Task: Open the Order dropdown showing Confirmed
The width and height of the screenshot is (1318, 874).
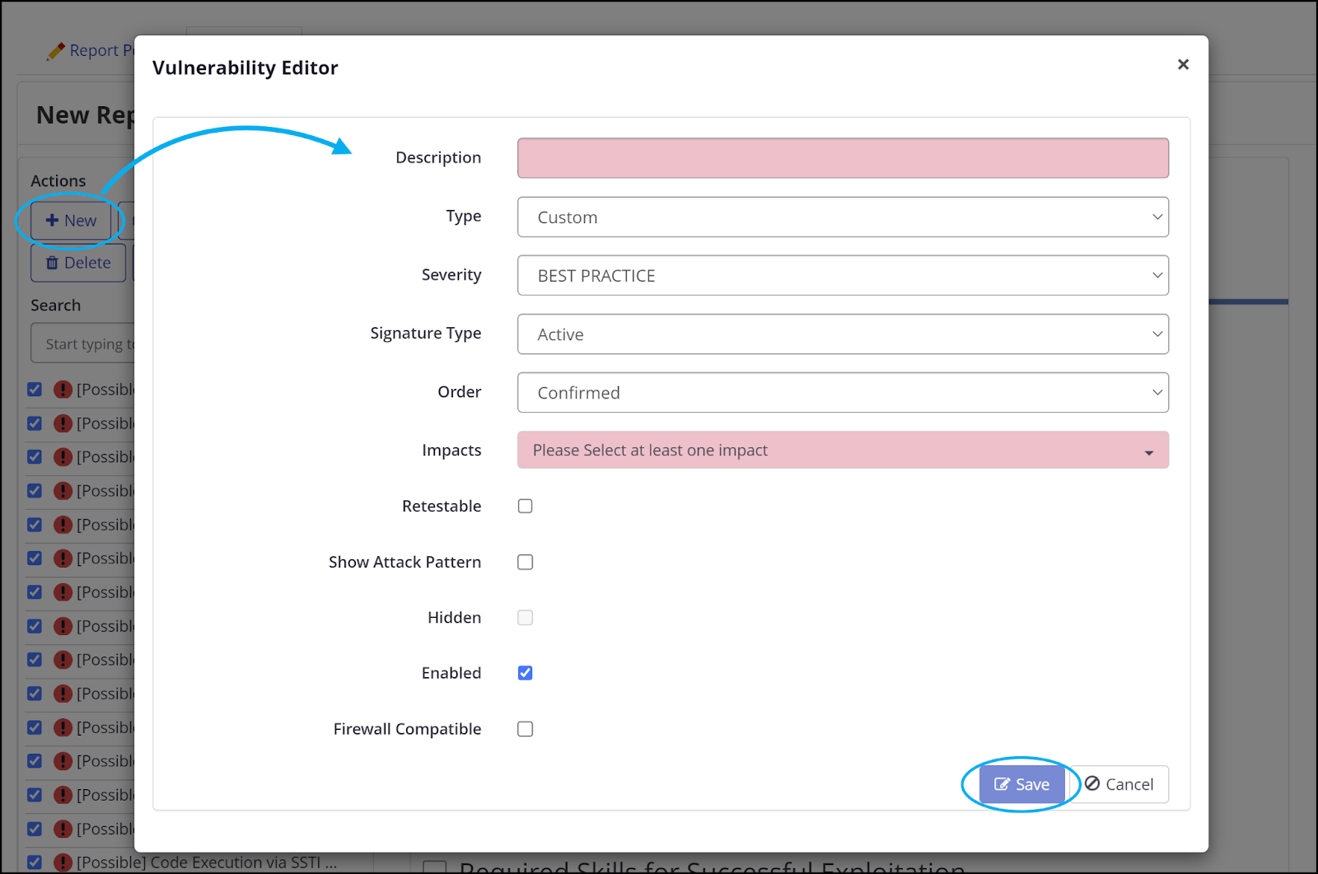Action: click(843, 392)
